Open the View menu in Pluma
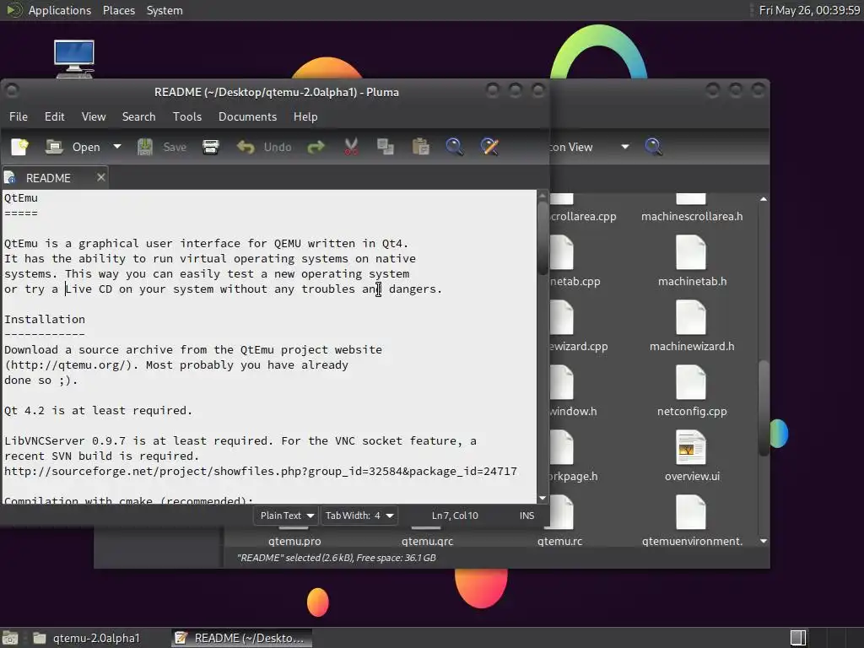 [94, 116]
